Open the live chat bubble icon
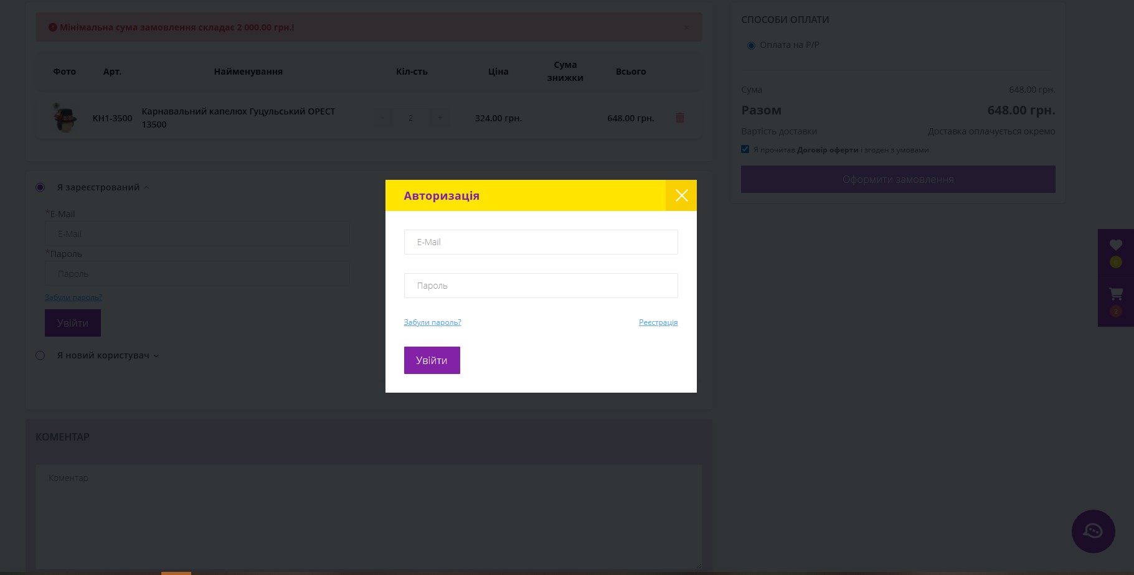This screenshot has height=575, width=1134. tap(1093, 531)
